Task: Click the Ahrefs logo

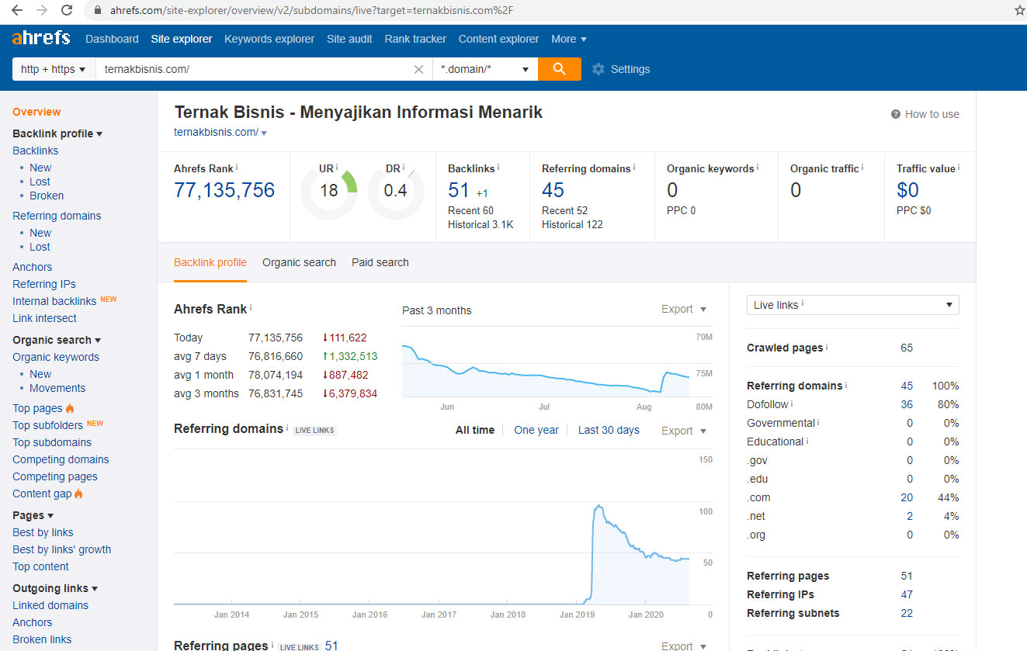Action: pyautogui.click(x=41, y=38)
